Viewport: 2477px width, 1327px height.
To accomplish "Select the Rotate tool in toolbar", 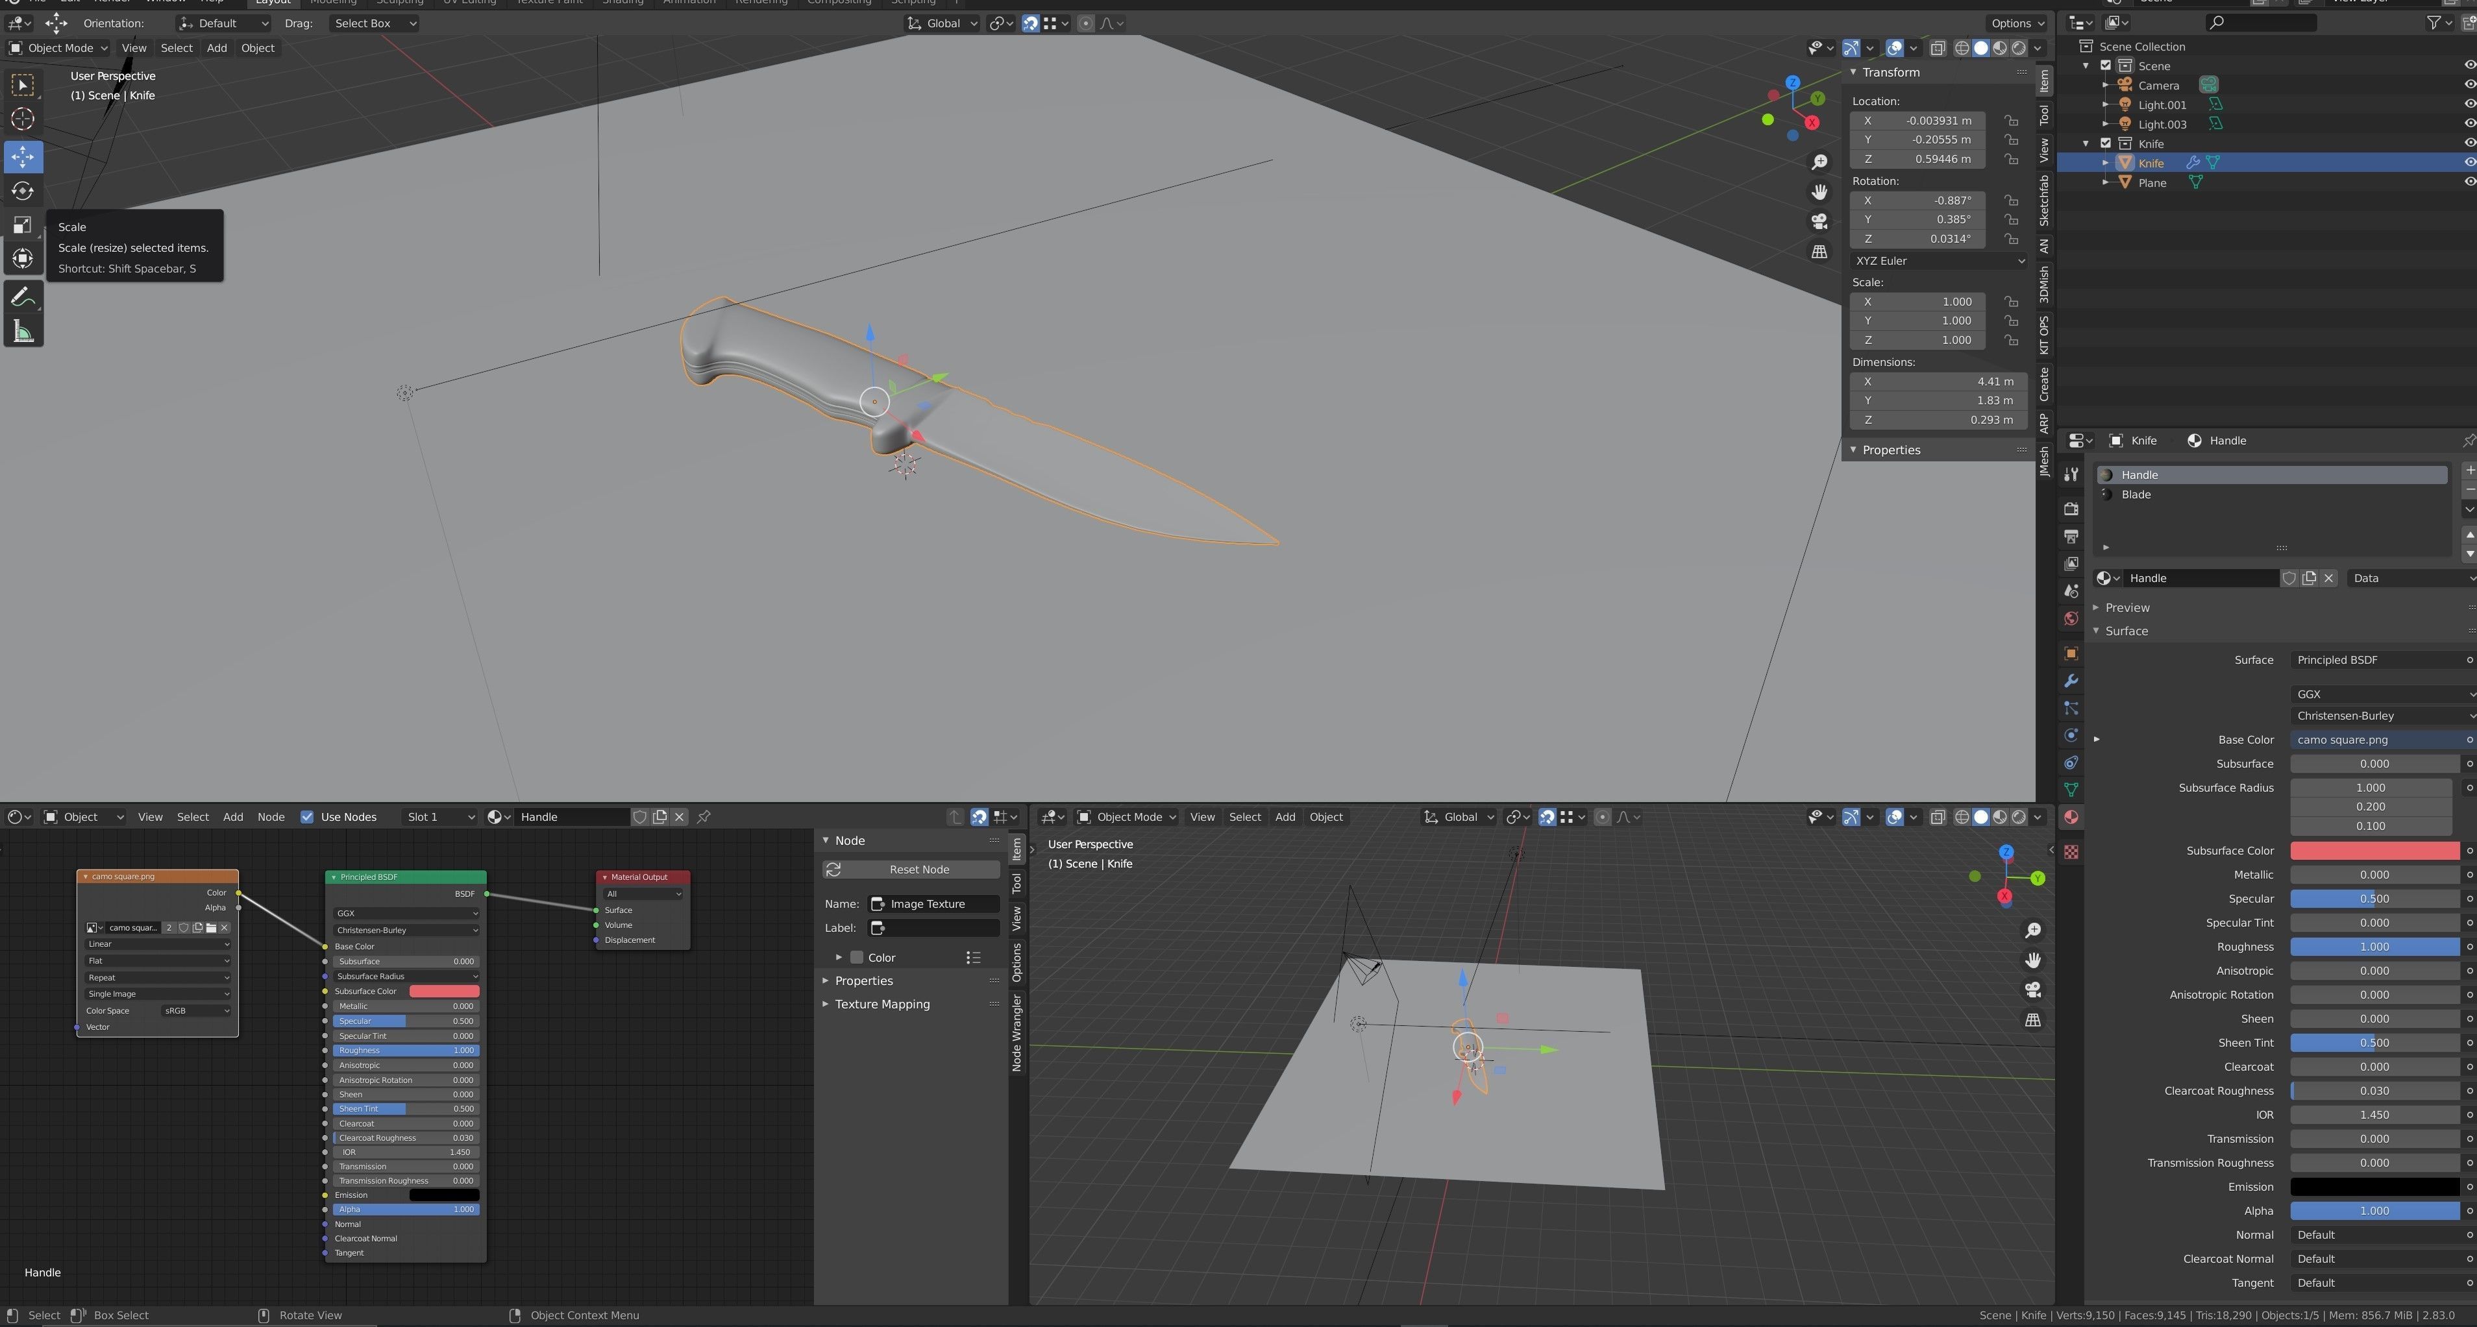I will tap(22, 191).
